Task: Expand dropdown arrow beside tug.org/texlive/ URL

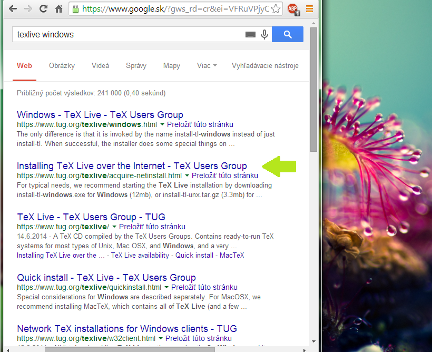Action: 114,227
